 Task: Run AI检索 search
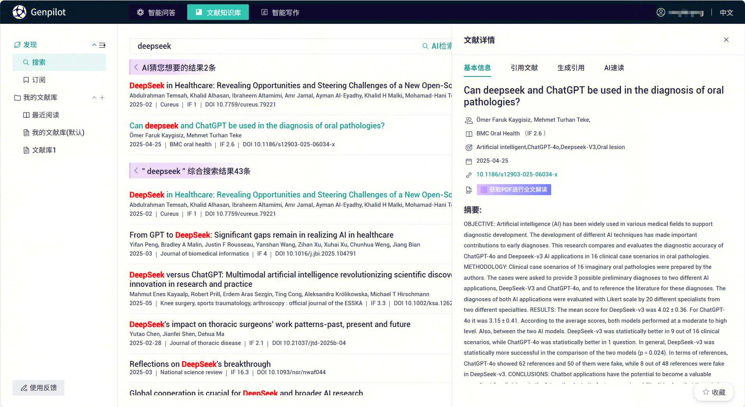[437, 46]
